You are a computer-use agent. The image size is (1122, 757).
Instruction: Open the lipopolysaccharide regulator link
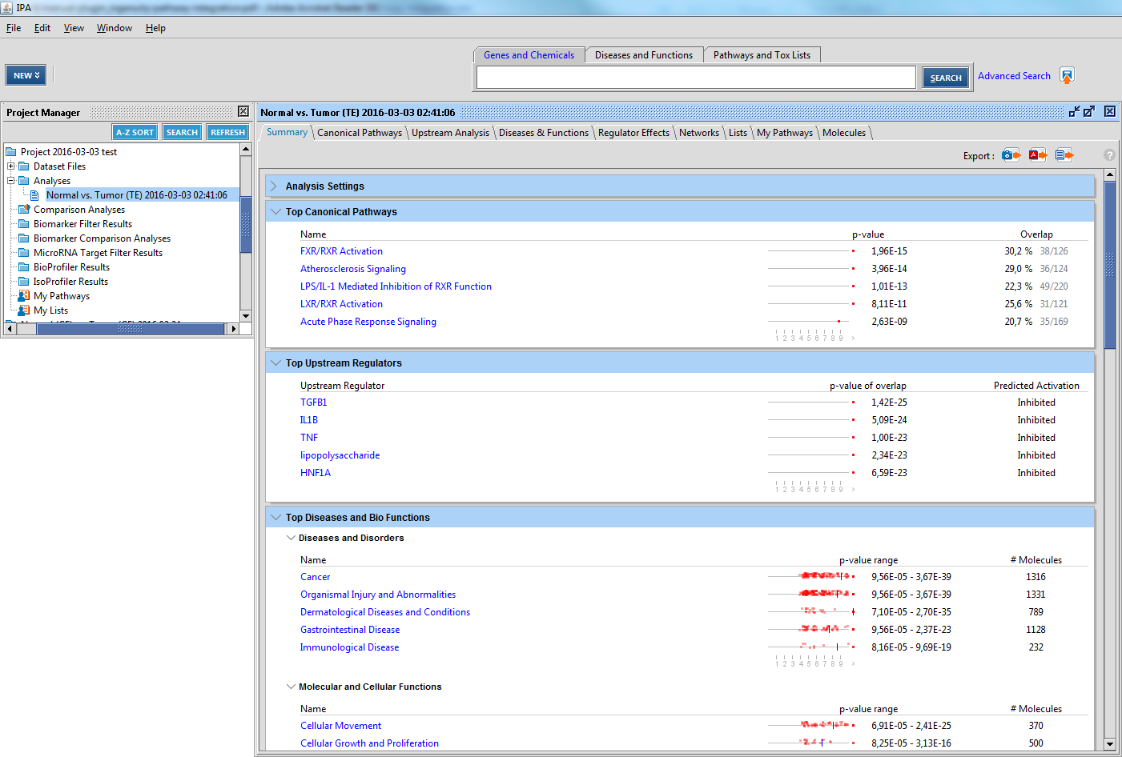[x=340, y=455]
